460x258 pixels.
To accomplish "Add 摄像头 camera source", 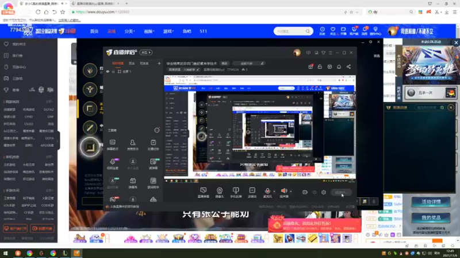I will pos(220,193).
